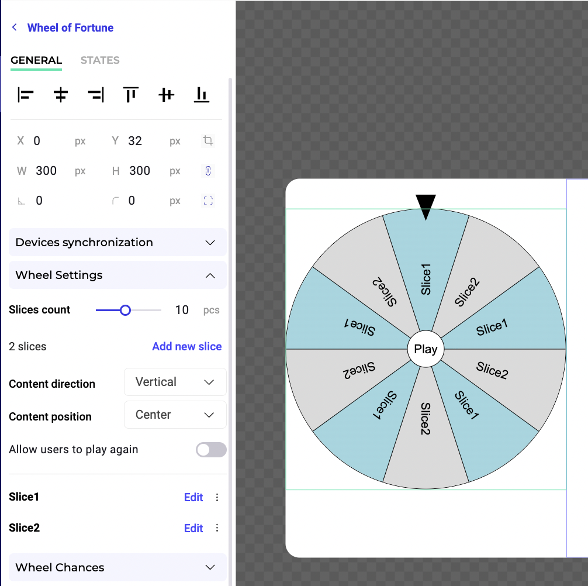Click the crop icon beside Y field
This screenshot has width=588, height=586.
coord(207,140)
